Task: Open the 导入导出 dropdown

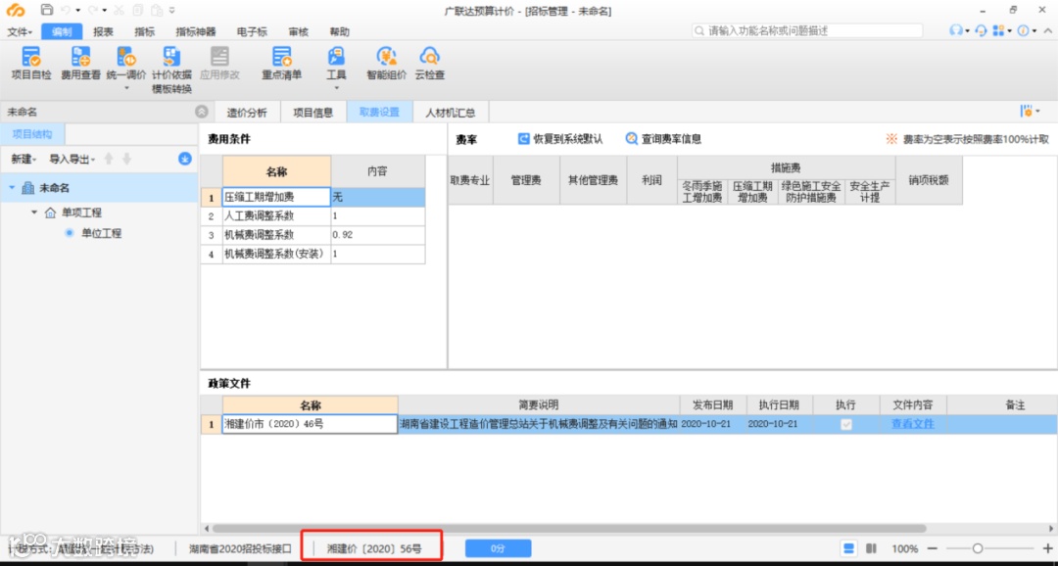Action: (72, 160)
